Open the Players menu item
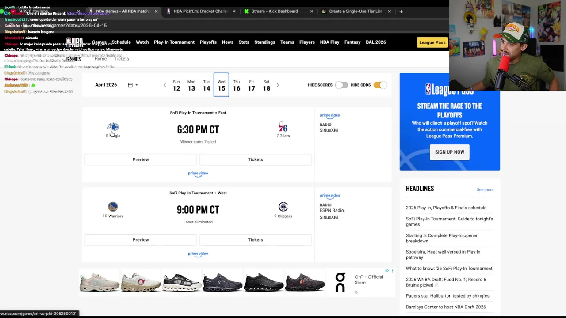This screenshot has height=318, width=566. (307, 42)
